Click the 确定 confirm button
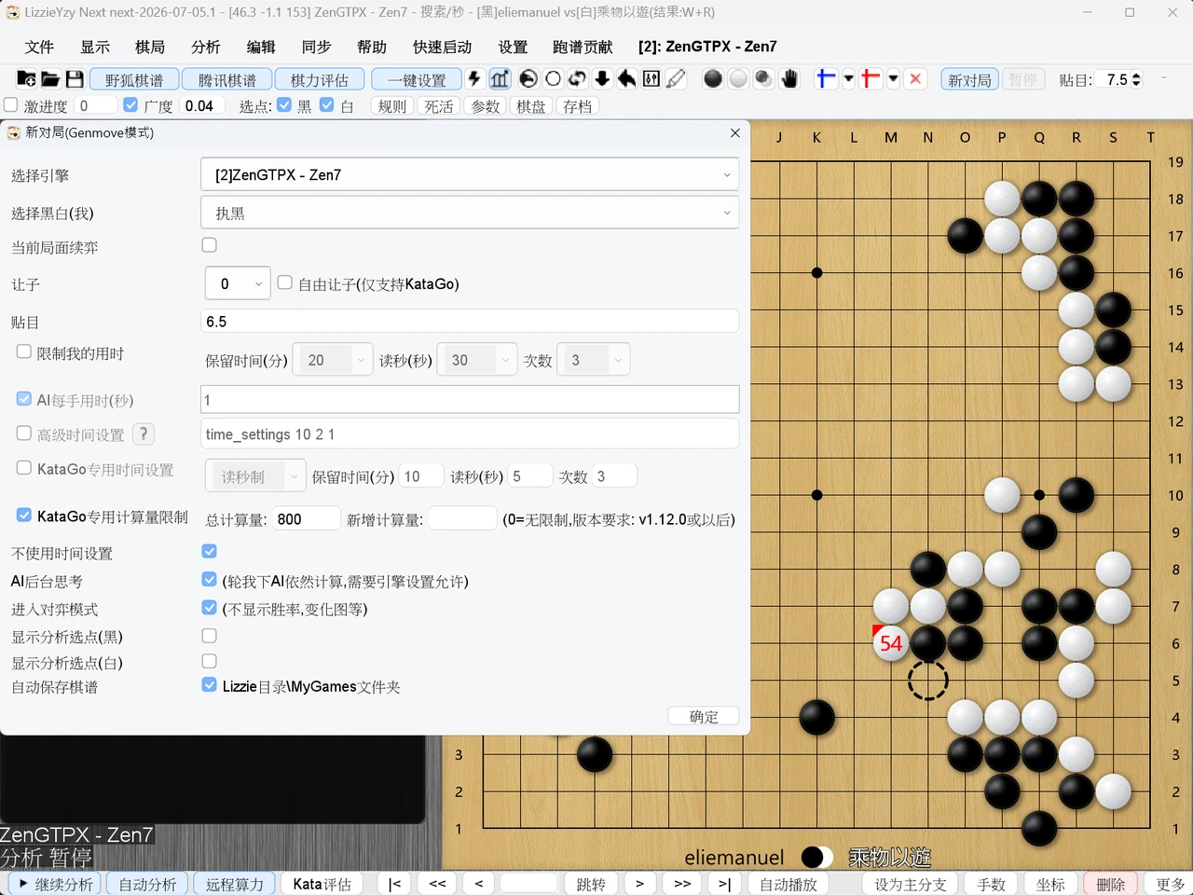Screen dimensions: 1193x895 (704, 716)
